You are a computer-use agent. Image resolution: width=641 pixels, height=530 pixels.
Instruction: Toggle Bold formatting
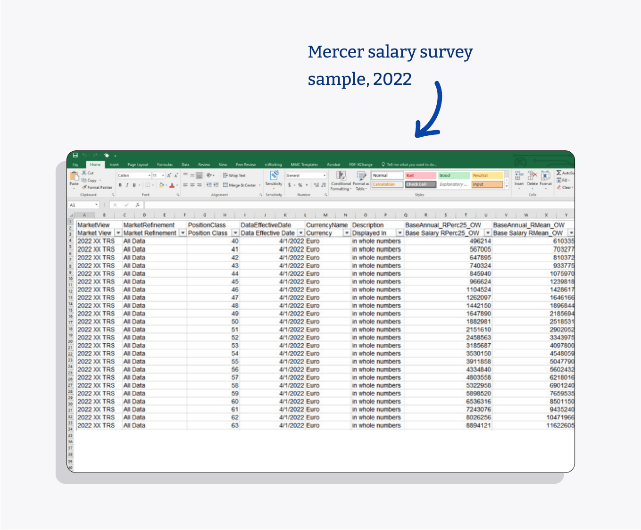click(x=120, y=185)
